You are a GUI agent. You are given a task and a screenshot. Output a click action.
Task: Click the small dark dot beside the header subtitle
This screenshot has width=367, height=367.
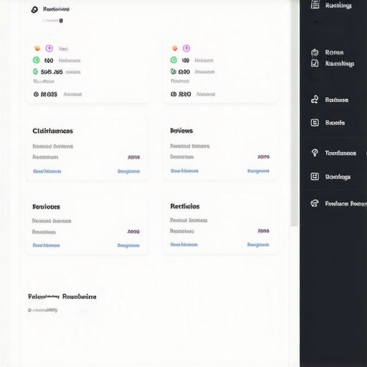click(61, 21)
